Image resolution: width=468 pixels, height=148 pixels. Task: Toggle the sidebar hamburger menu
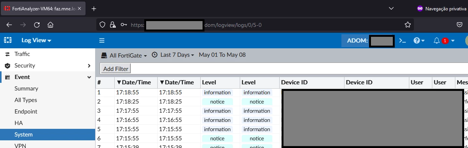pyautogui.click(x=102, y=40)
